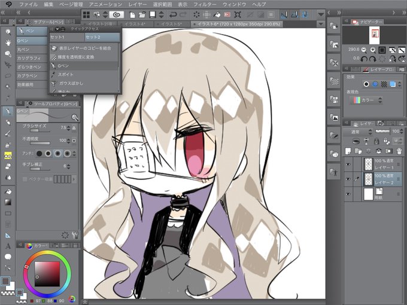Select the Ruler tool
Image resolution: width=407 pixels, height=305 pixels.
(8, 235)
